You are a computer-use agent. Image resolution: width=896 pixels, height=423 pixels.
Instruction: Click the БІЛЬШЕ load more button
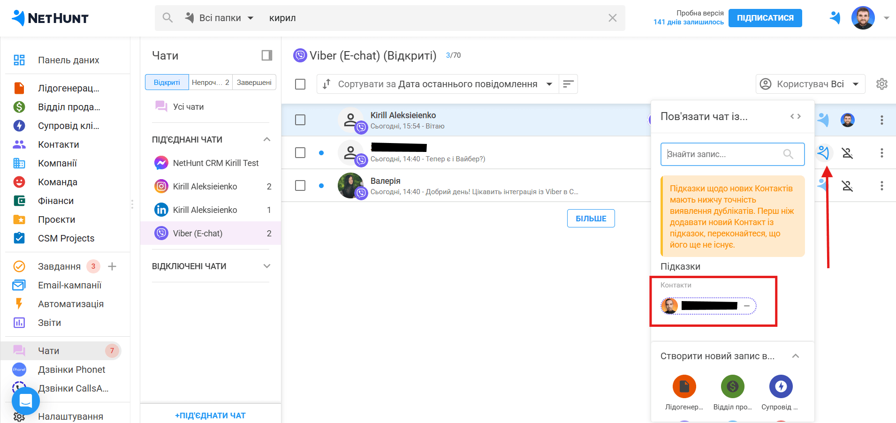(591, 219)
